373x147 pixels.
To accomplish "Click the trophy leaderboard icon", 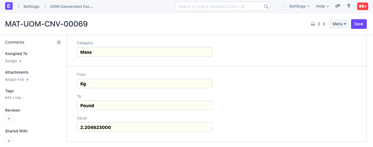I will 349,6.
